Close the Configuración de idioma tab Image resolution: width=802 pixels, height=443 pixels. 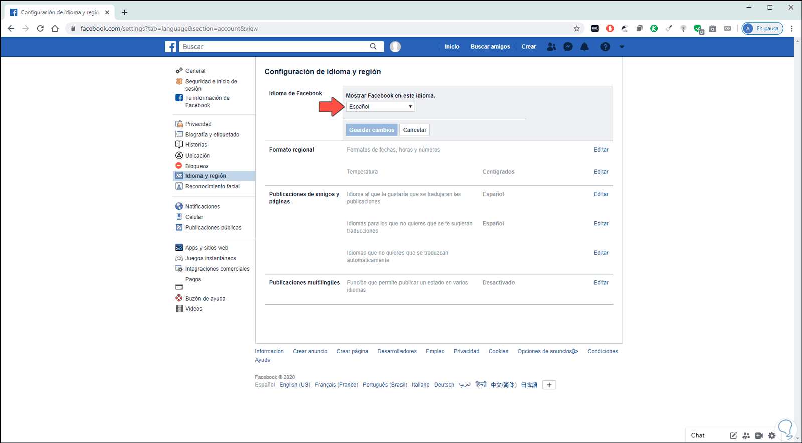[107, 12]
